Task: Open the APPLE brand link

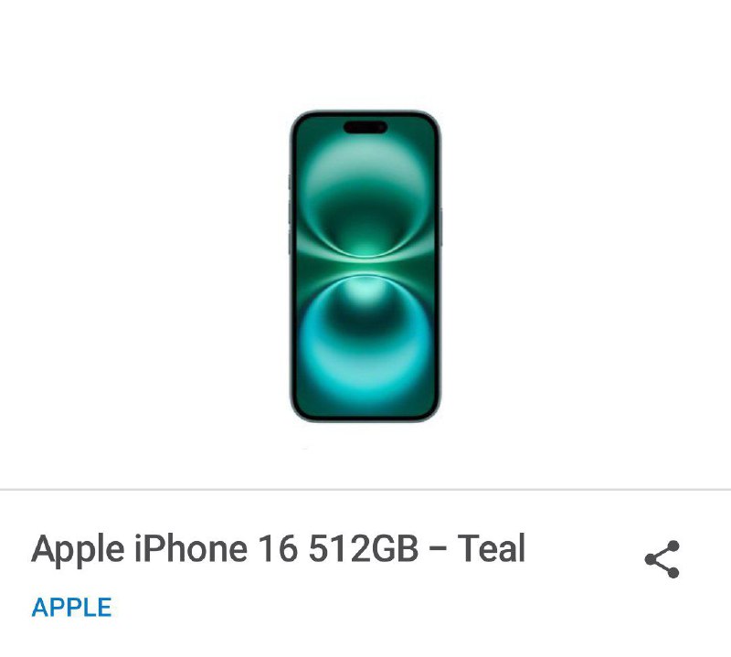Action: click(x=71, y=608)
